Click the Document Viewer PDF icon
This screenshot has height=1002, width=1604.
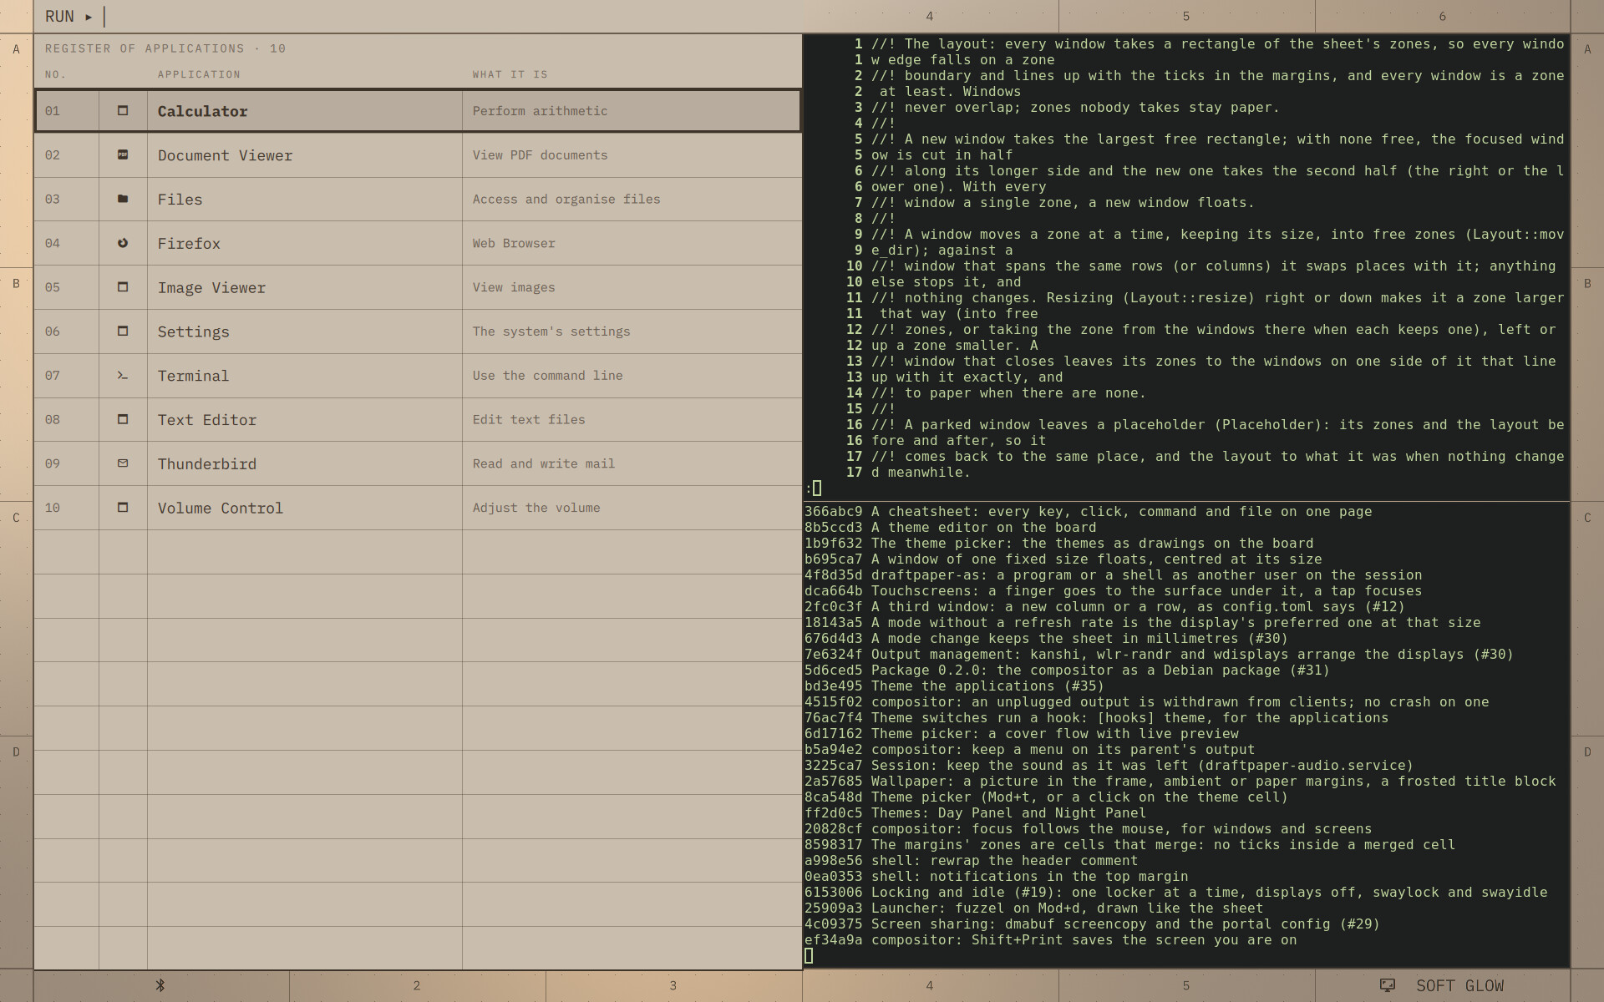[x=123, y=154]
